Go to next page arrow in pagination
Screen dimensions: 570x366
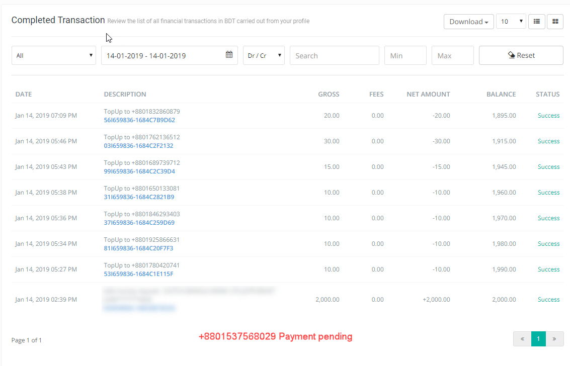554,339
